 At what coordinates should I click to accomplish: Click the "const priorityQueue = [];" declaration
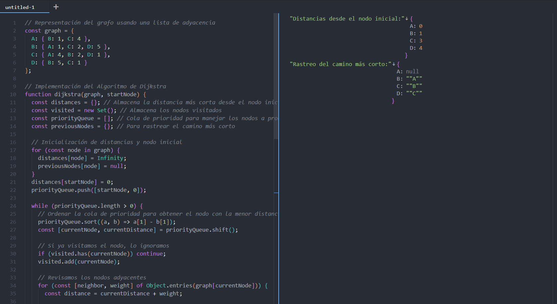pos(72,118)
